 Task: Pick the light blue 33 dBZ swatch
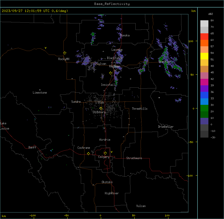[204, 102]
